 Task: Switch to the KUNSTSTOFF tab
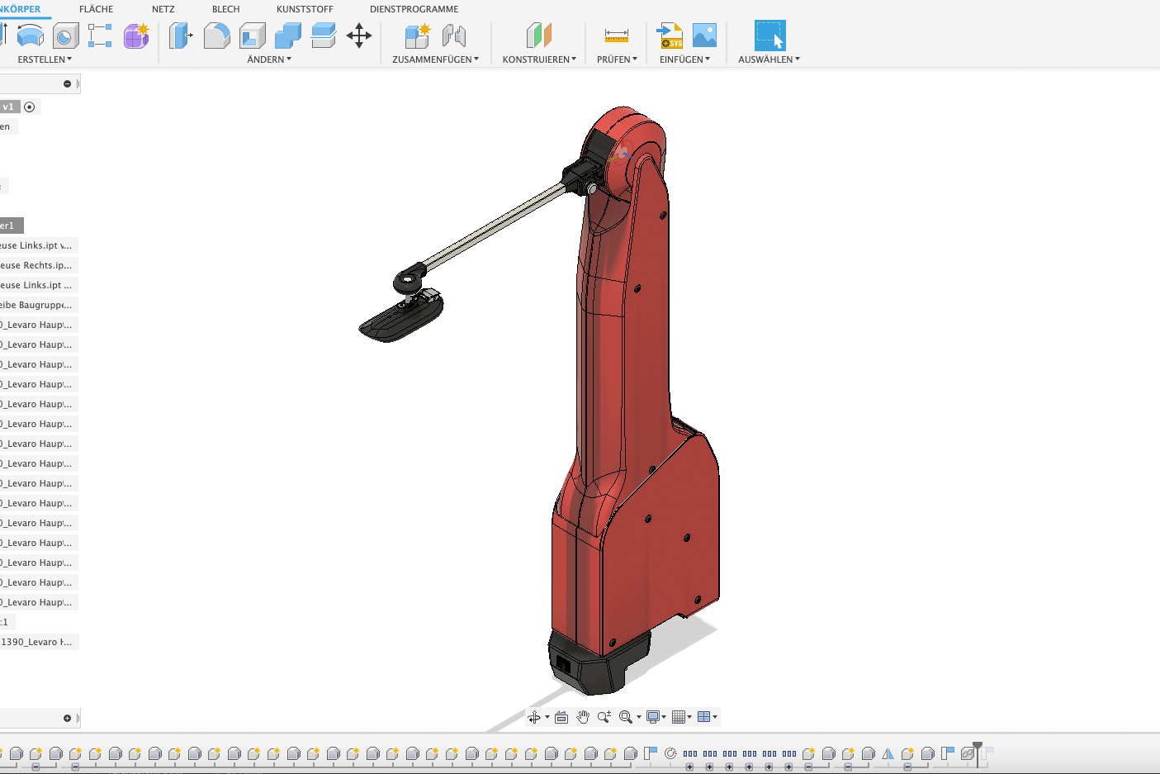(305, 9)
